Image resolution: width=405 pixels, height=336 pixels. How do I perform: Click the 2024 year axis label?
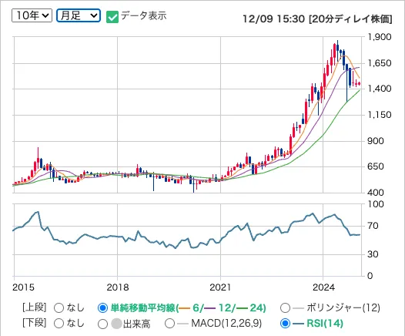(x=323, y=287)
